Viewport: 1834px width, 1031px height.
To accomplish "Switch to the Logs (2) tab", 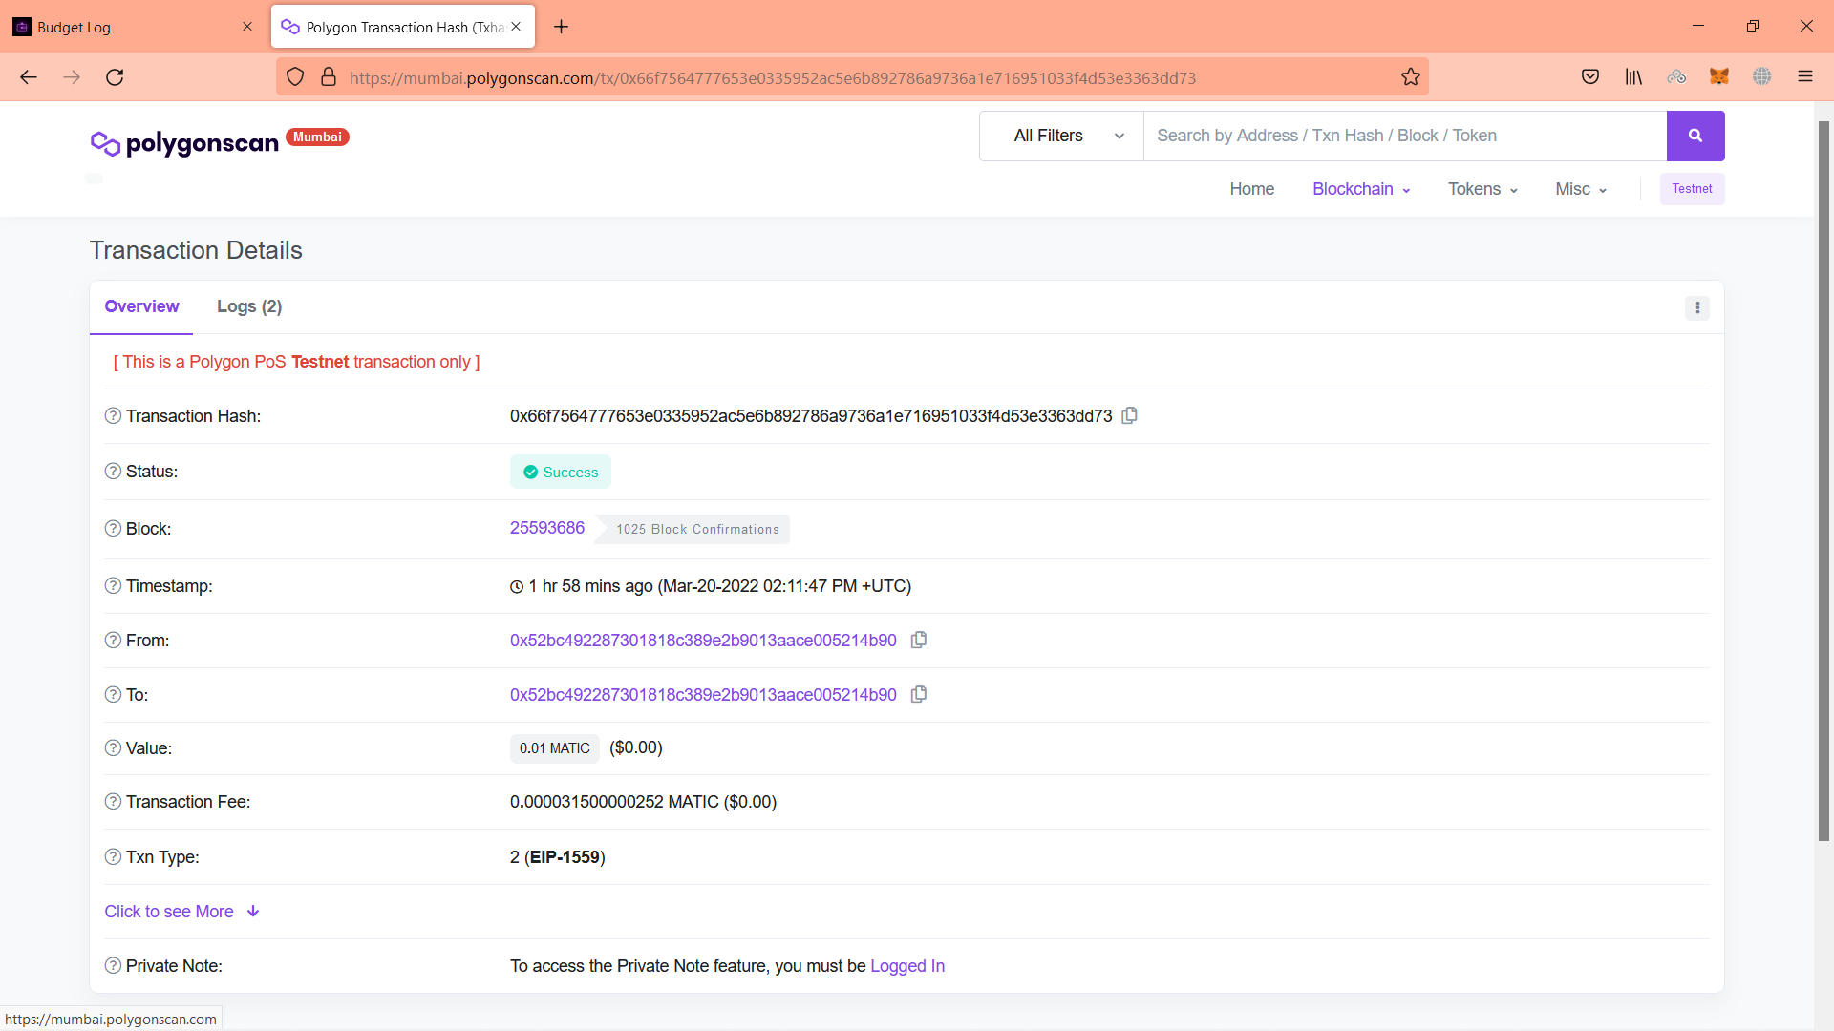I will (x=248, y=306).
